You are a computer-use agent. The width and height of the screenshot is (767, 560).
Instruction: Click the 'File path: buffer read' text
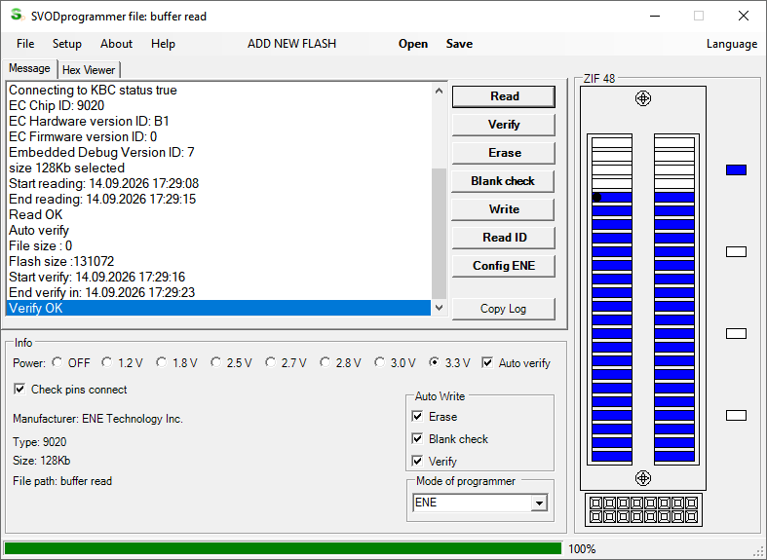tap(62, 481)
